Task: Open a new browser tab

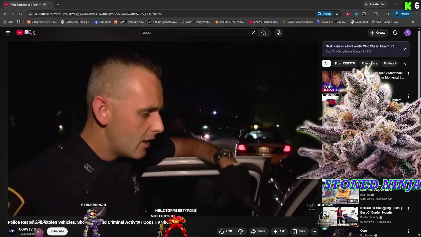Action: pyautogui.click(x=58, y=5)
